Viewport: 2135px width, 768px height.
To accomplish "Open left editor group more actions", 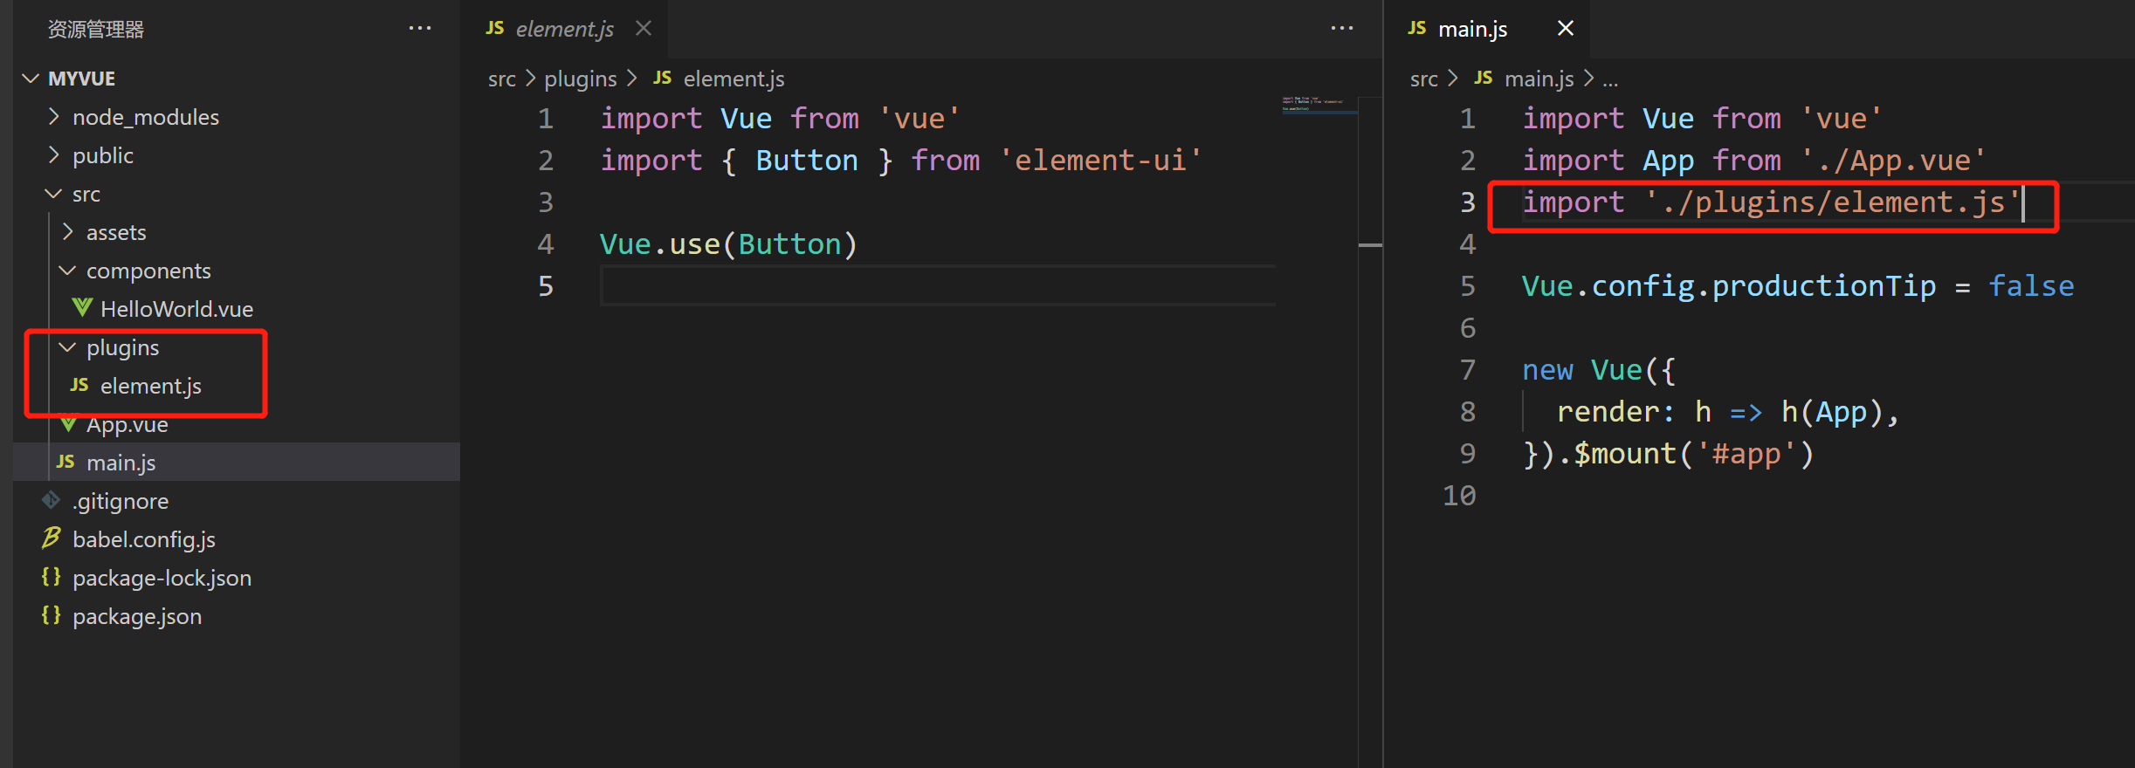I will pyautogui.click(x=1341, y=29).
